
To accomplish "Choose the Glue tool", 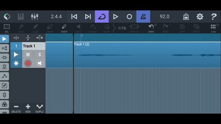I will pyautogui.click(x=35, y=28).
